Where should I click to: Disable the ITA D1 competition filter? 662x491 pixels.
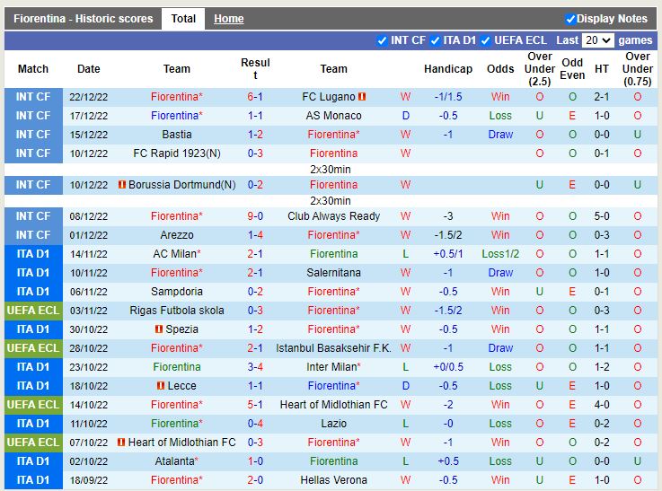(435, 40)
